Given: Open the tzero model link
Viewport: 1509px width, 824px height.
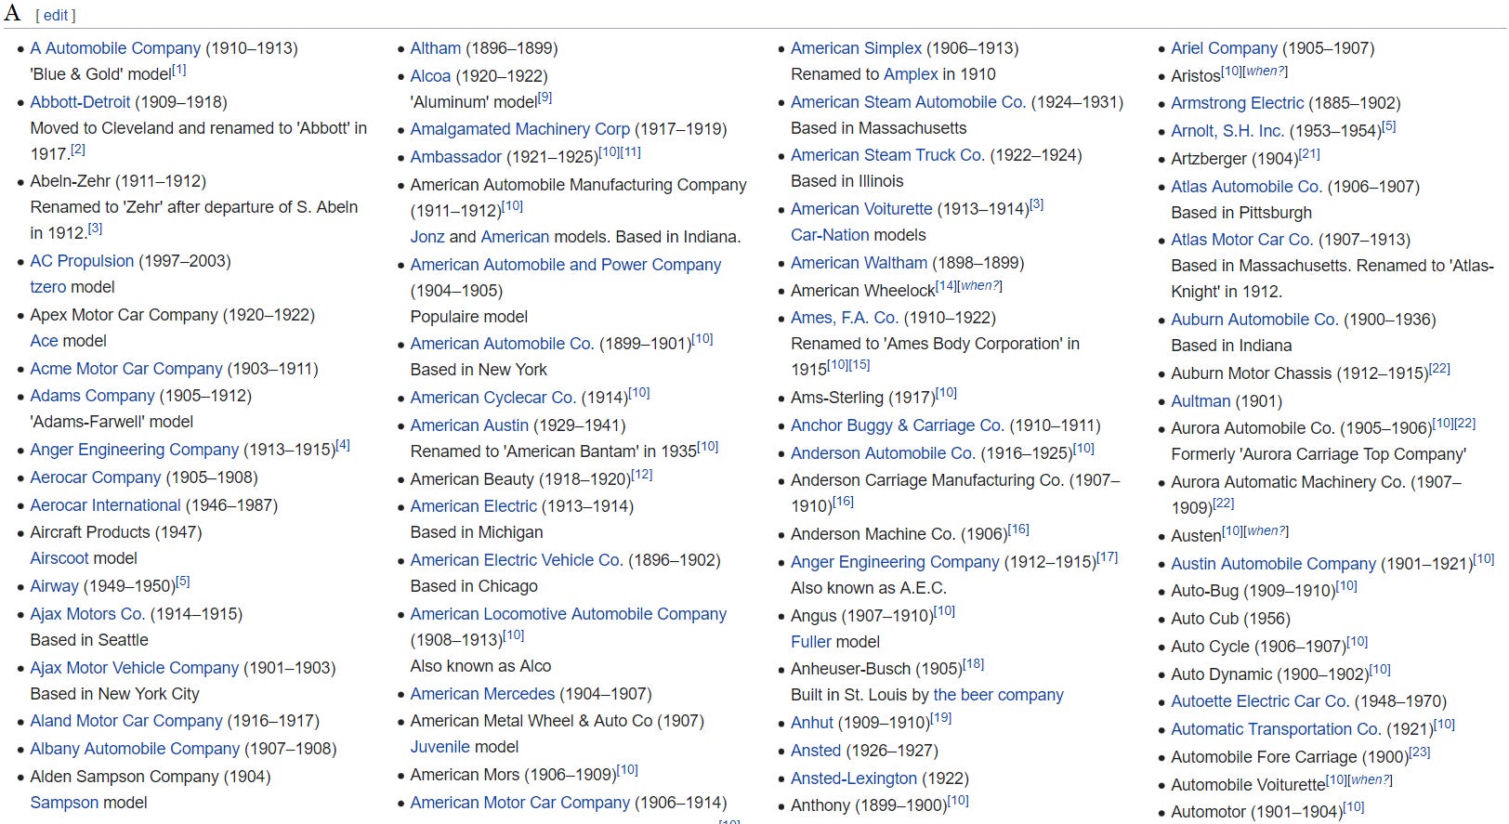Looking at the screenshot, I should coord(48,287).
